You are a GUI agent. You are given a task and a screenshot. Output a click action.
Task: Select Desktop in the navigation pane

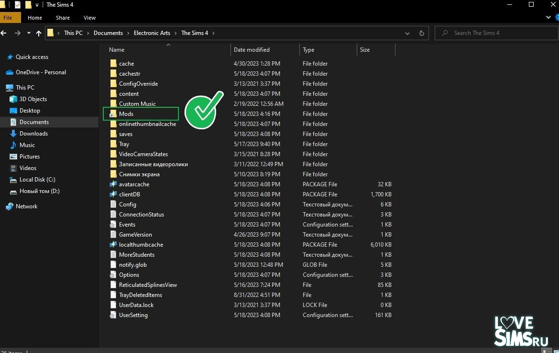pos(30,111)
